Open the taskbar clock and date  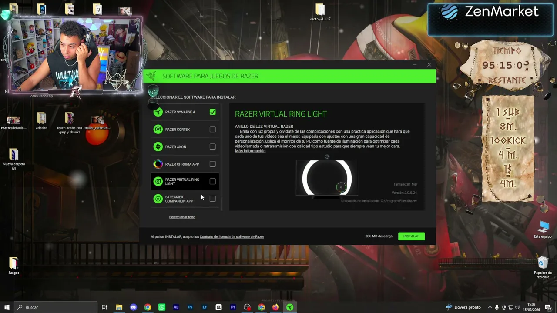click(531, 307)
